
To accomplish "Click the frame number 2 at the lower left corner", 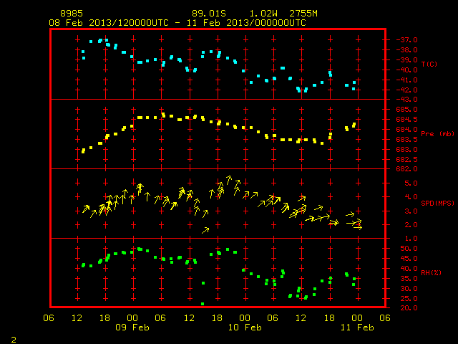I will coord(14,340).
